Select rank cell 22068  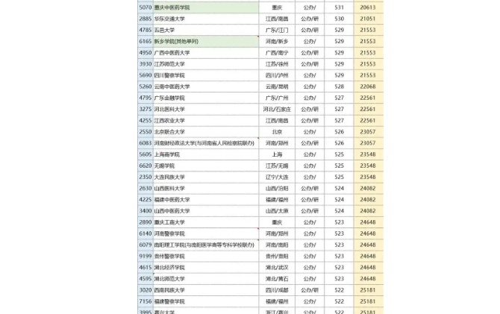tap(368, 87)
